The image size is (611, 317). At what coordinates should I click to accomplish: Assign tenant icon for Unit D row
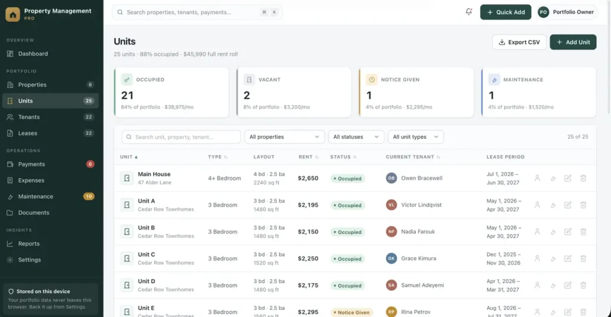538,285
